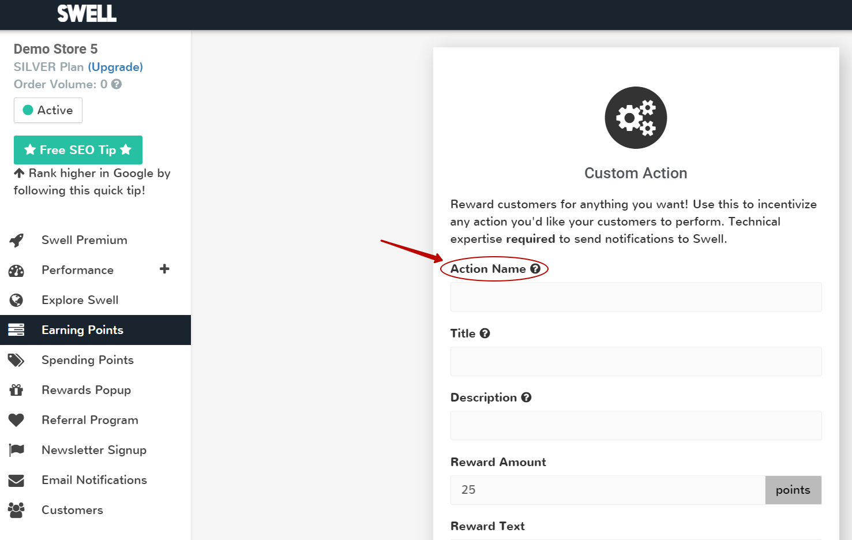Click the Upgrade plan link
This screenshot has width=852, height=540.
[115, 67]
